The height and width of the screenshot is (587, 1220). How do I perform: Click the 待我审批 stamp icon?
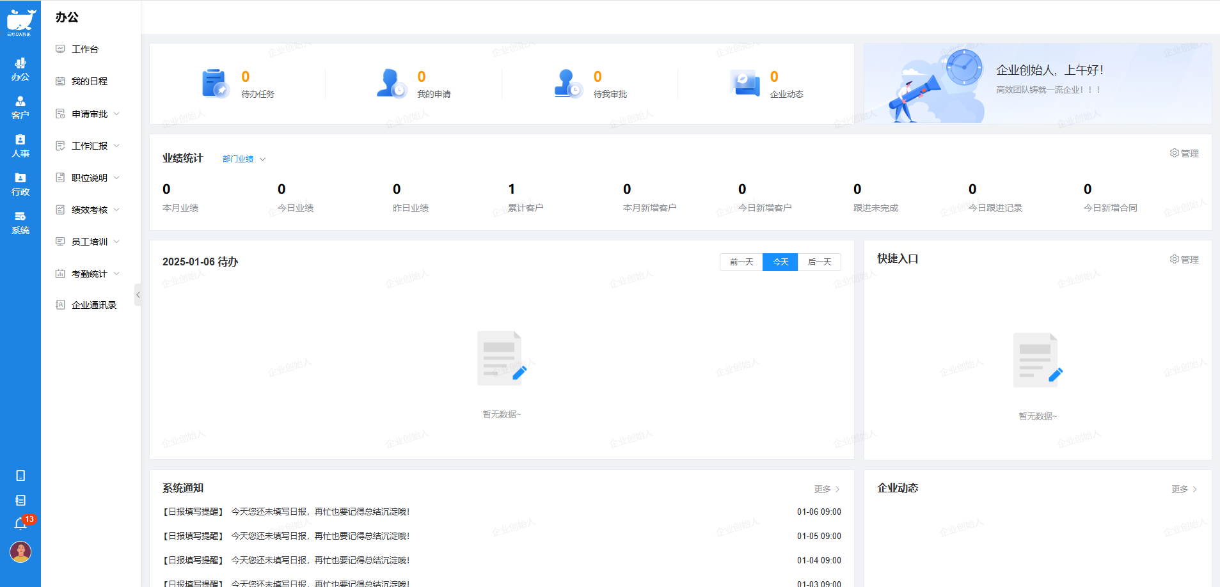coord(567,82)
